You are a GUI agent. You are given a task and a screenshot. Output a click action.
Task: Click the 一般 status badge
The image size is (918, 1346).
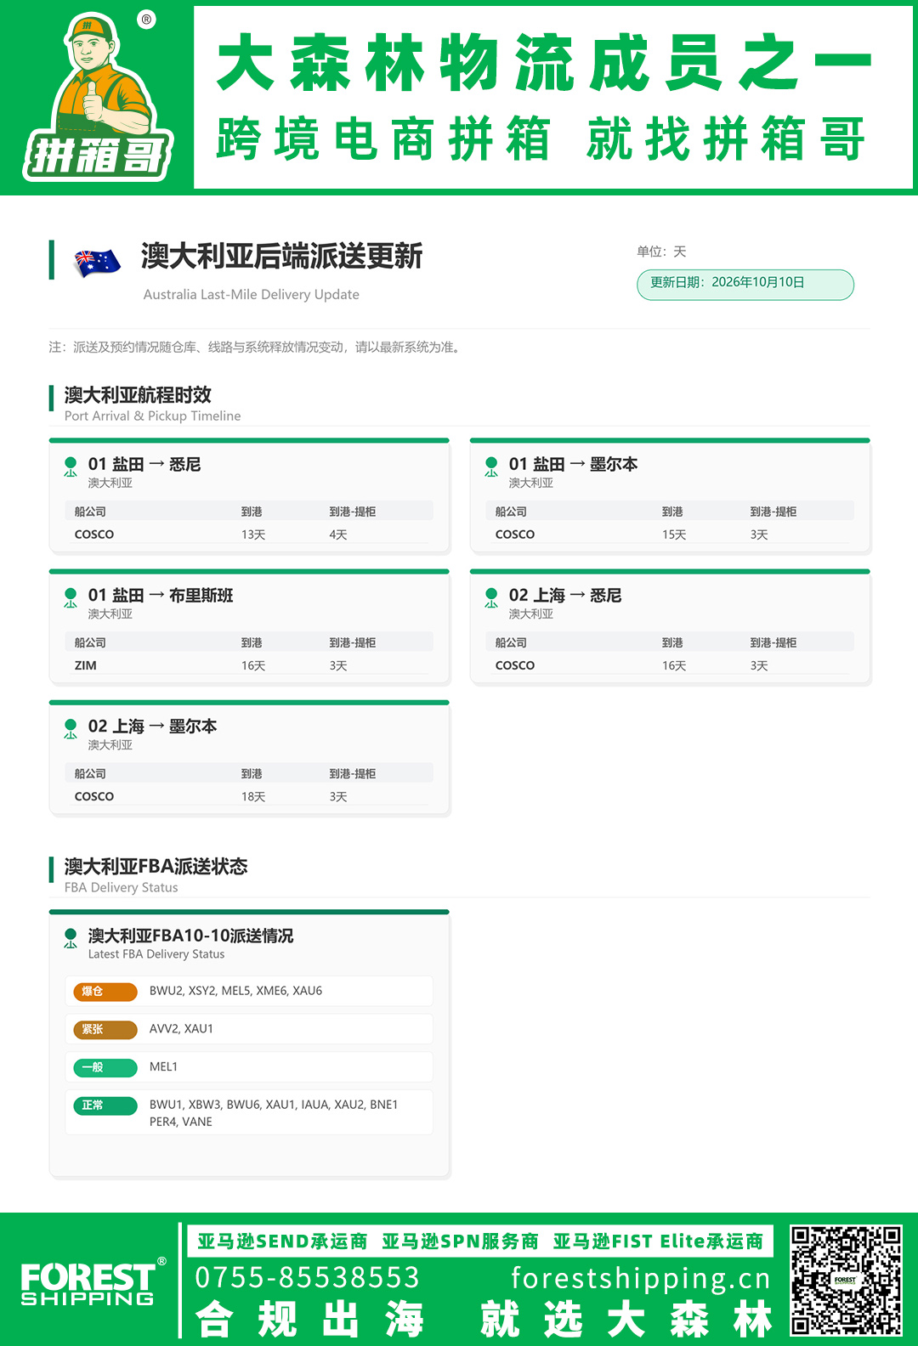(105, 1067)
